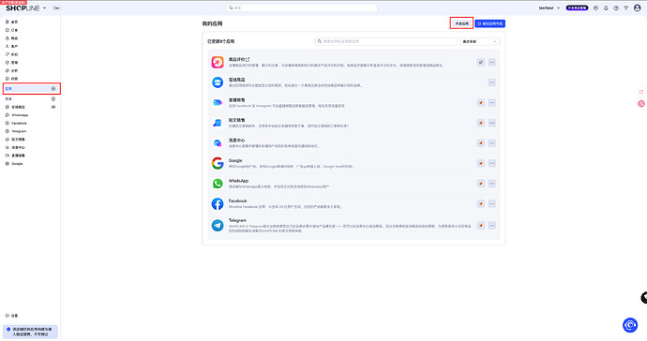Viewport: 647px width, 341px height.
Task: Open more options for Telegram app
Action: [492, 226]
